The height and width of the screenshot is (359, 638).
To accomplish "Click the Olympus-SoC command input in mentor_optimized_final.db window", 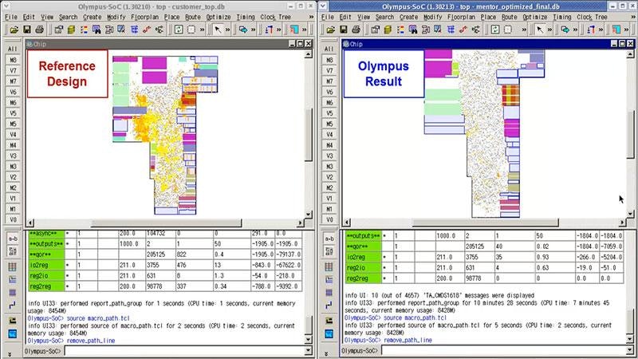I will coord(504,350).
